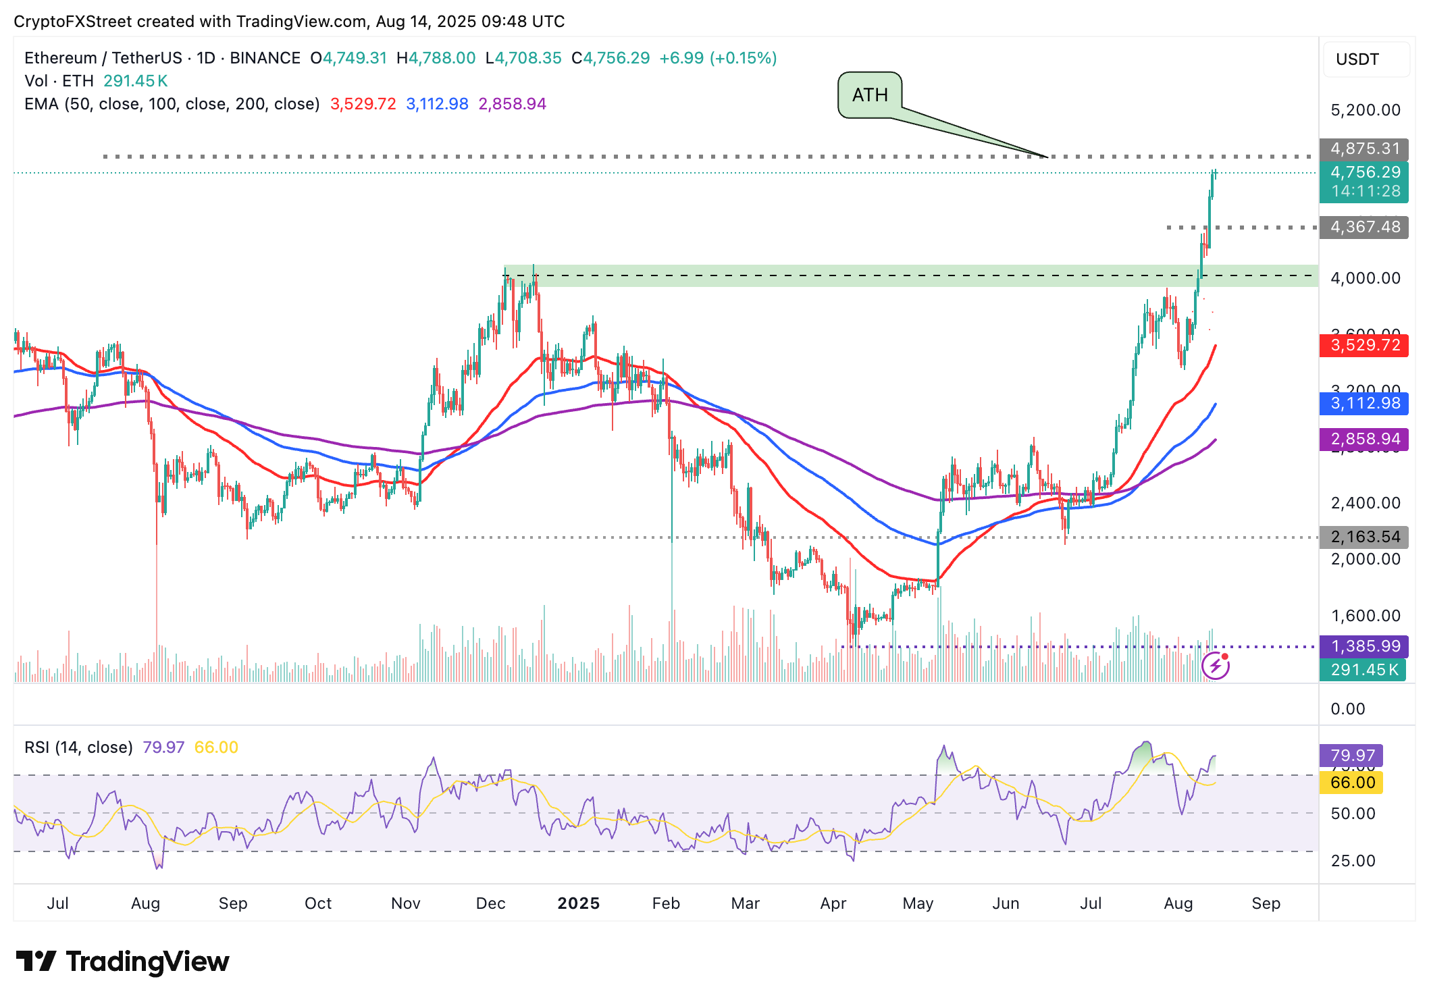Click the 2,163.54 support price tag
The image size is (1429, 1002).
tap(1364, 537)
